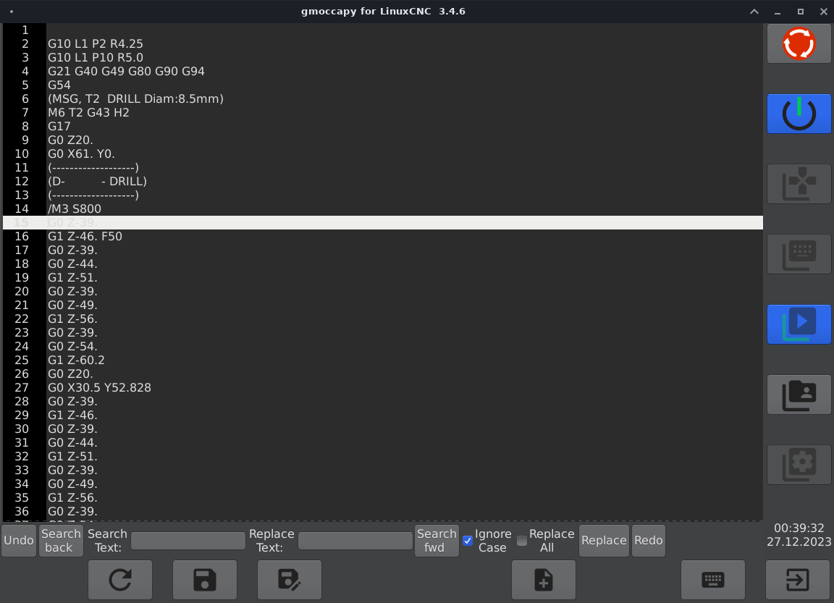Image resolution: width=834 pixels, height=603 pixels.
Task: Select the highlighted line 15 in editor
Action: point(383,223)
